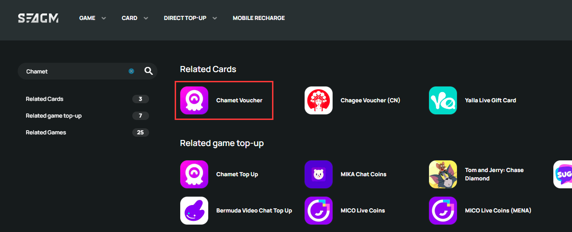This screenshot has width=572, height=232.
Task: Expand the CARD dropdown menu
Action: pos(135,18)
